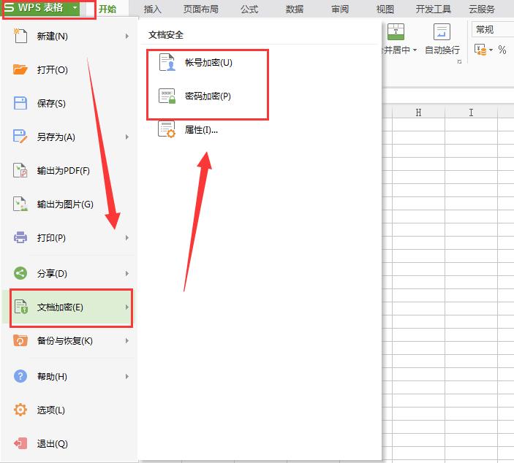Expand the New (新建) submenu arrow
Viewport: 514px width, 463px height.
(x=127, y=36)
